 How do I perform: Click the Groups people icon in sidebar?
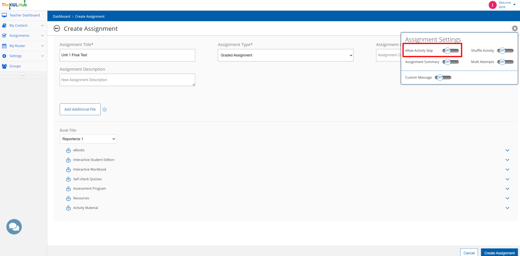(x=4, y=66)
